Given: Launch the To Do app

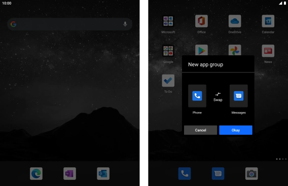Looking at the screenshot, I should point(168,81).
